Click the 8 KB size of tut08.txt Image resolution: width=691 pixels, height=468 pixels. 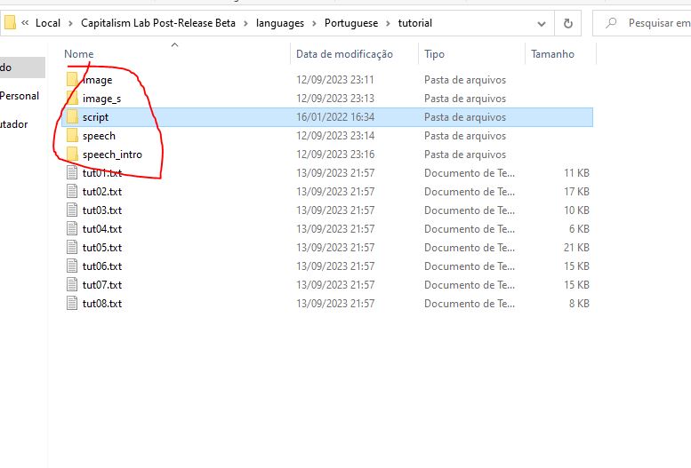coord(579,304)
